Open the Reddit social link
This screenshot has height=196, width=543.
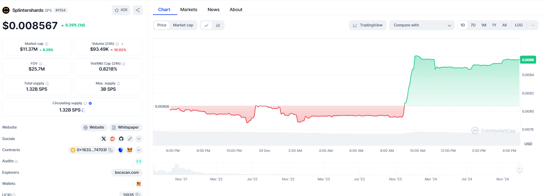112,139
